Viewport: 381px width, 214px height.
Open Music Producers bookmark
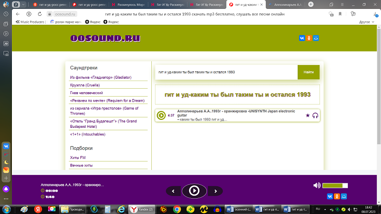pyautogui.click(x=30, y=22)
